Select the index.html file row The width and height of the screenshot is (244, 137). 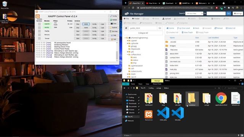point(204,65)
